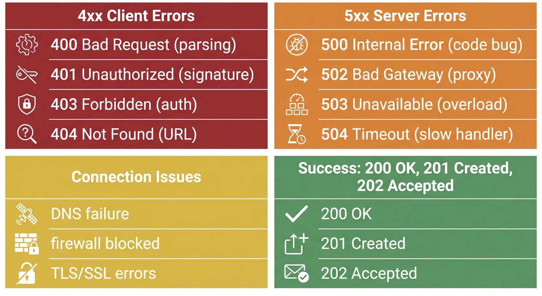Viewport: 542px width, 296px height.
Task: Click the crossed-out bug icon for 500 error
Action: tap(296, 45)
